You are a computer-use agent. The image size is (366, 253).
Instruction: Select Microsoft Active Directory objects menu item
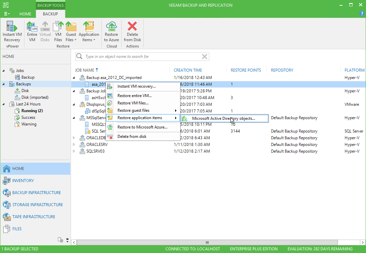click(223, 118)
